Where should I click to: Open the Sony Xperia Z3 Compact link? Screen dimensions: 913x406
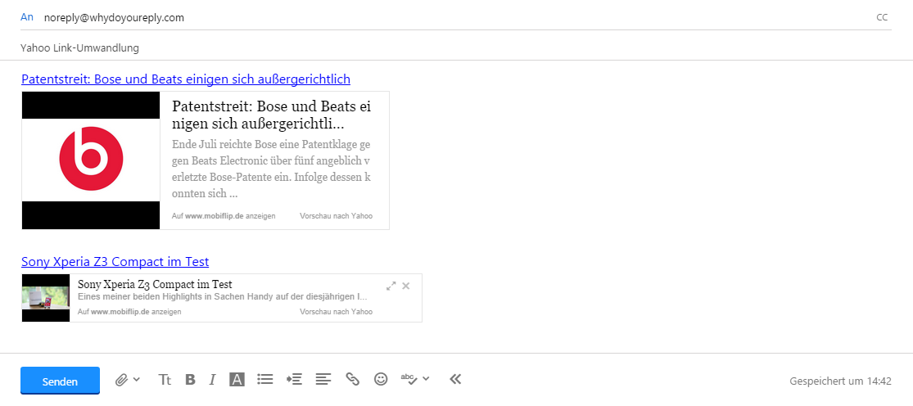tap(115, 261)
